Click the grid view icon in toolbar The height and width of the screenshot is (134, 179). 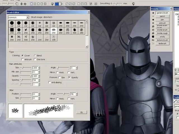[x=45, y=4]
